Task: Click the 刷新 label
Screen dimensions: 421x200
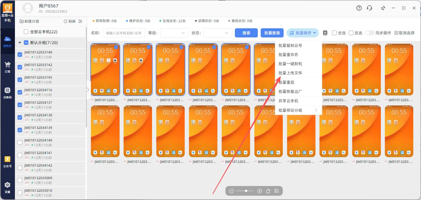Action: coord(72,21)
